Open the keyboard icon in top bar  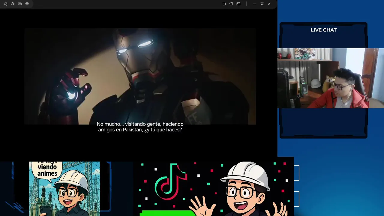tap(20, 4)
